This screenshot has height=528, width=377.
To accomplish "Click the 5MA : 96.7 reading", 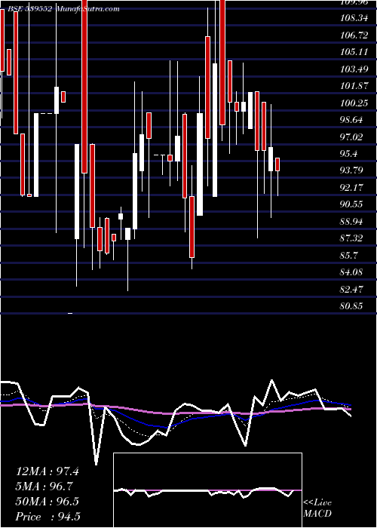I will 44,487.
